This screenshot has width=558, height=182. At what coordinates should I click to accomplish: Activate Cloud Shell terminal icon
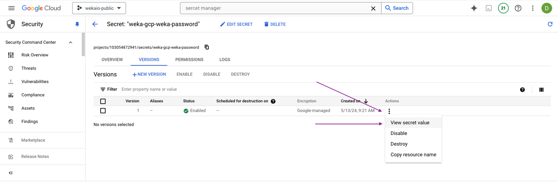tap(489, 8)
